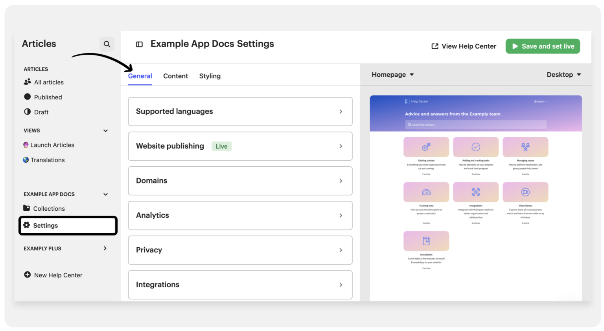Viewport: 604px width, 331px height.
Task: Open the Homepage preview dropdown
Action: click(x=392, y=74)
